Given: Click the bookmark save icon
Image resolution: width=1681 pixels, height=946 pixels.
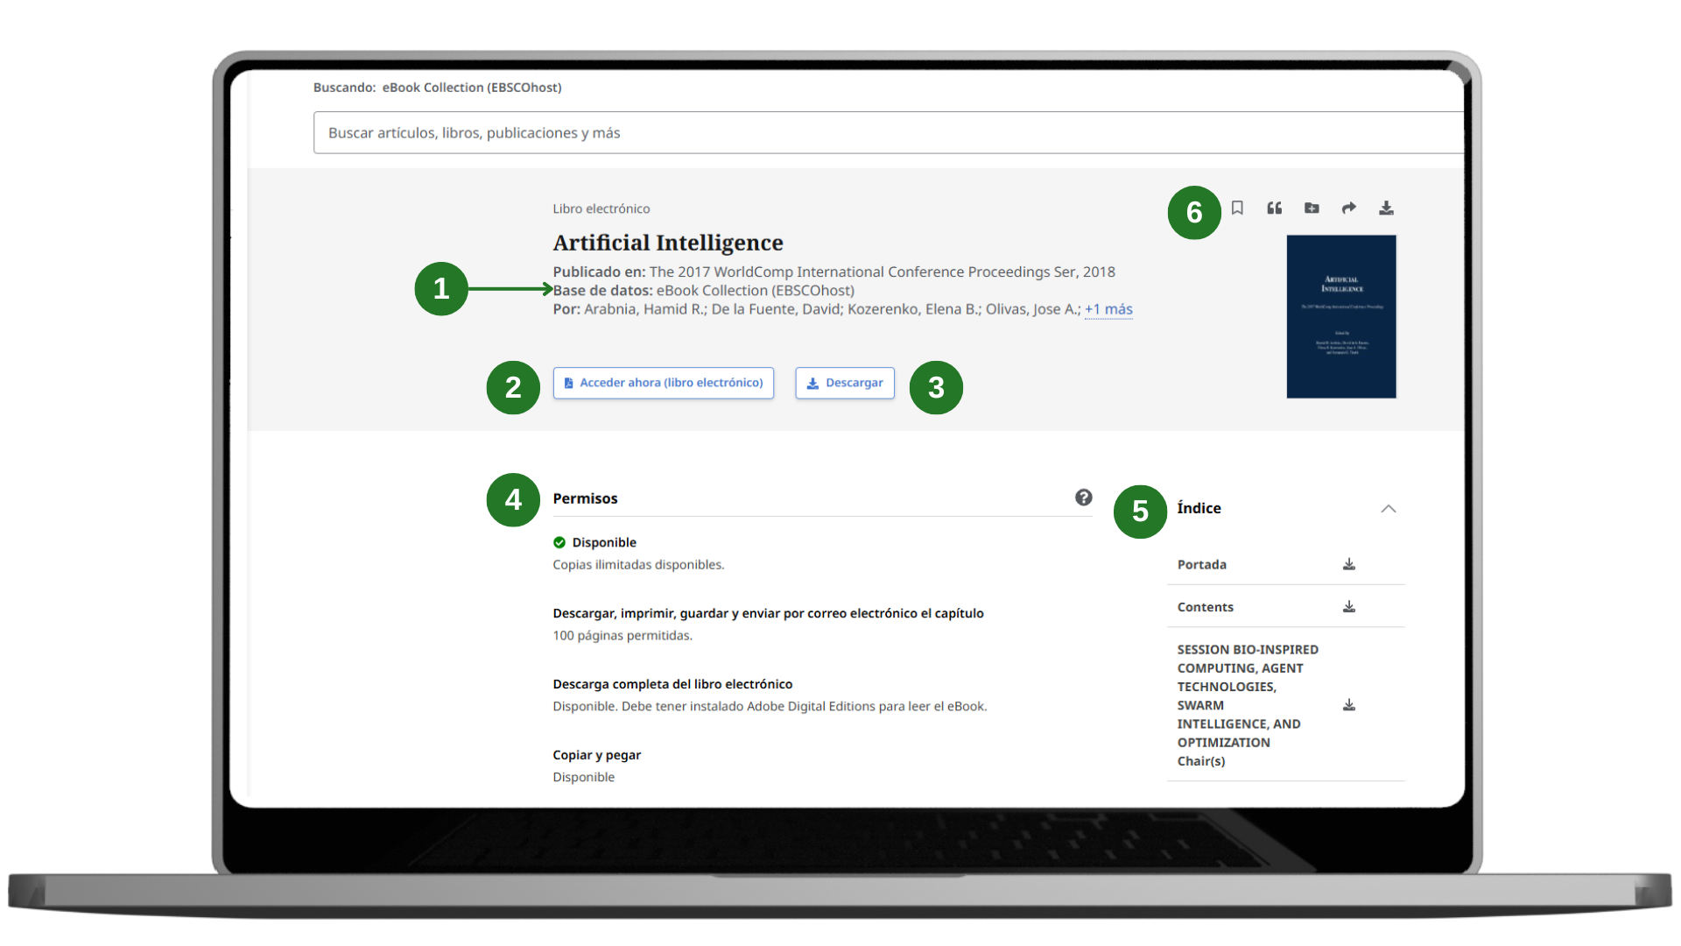Looking at the screenshot, I should click(1237, 208).
